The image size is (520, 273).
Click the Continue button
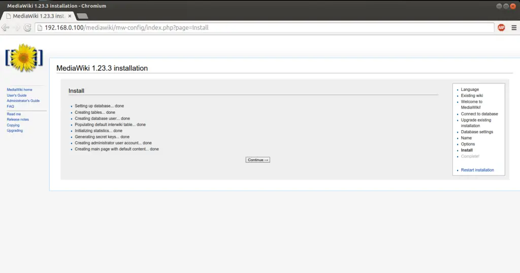click(x=257, y=160)
